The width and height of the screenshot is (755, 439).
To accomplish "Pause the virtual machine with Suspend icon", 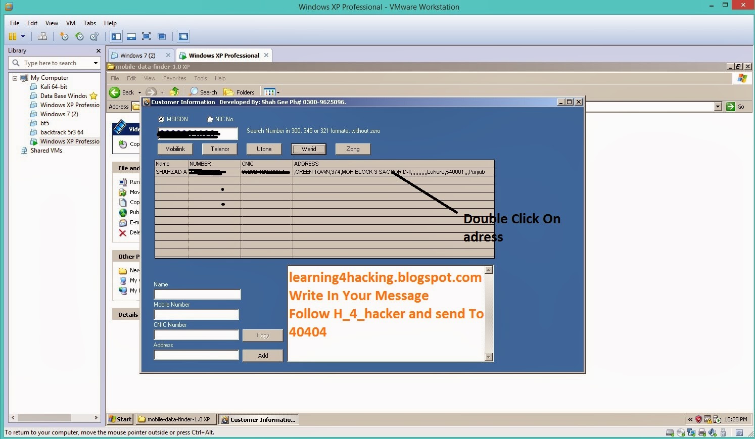I will coord(13,36).
